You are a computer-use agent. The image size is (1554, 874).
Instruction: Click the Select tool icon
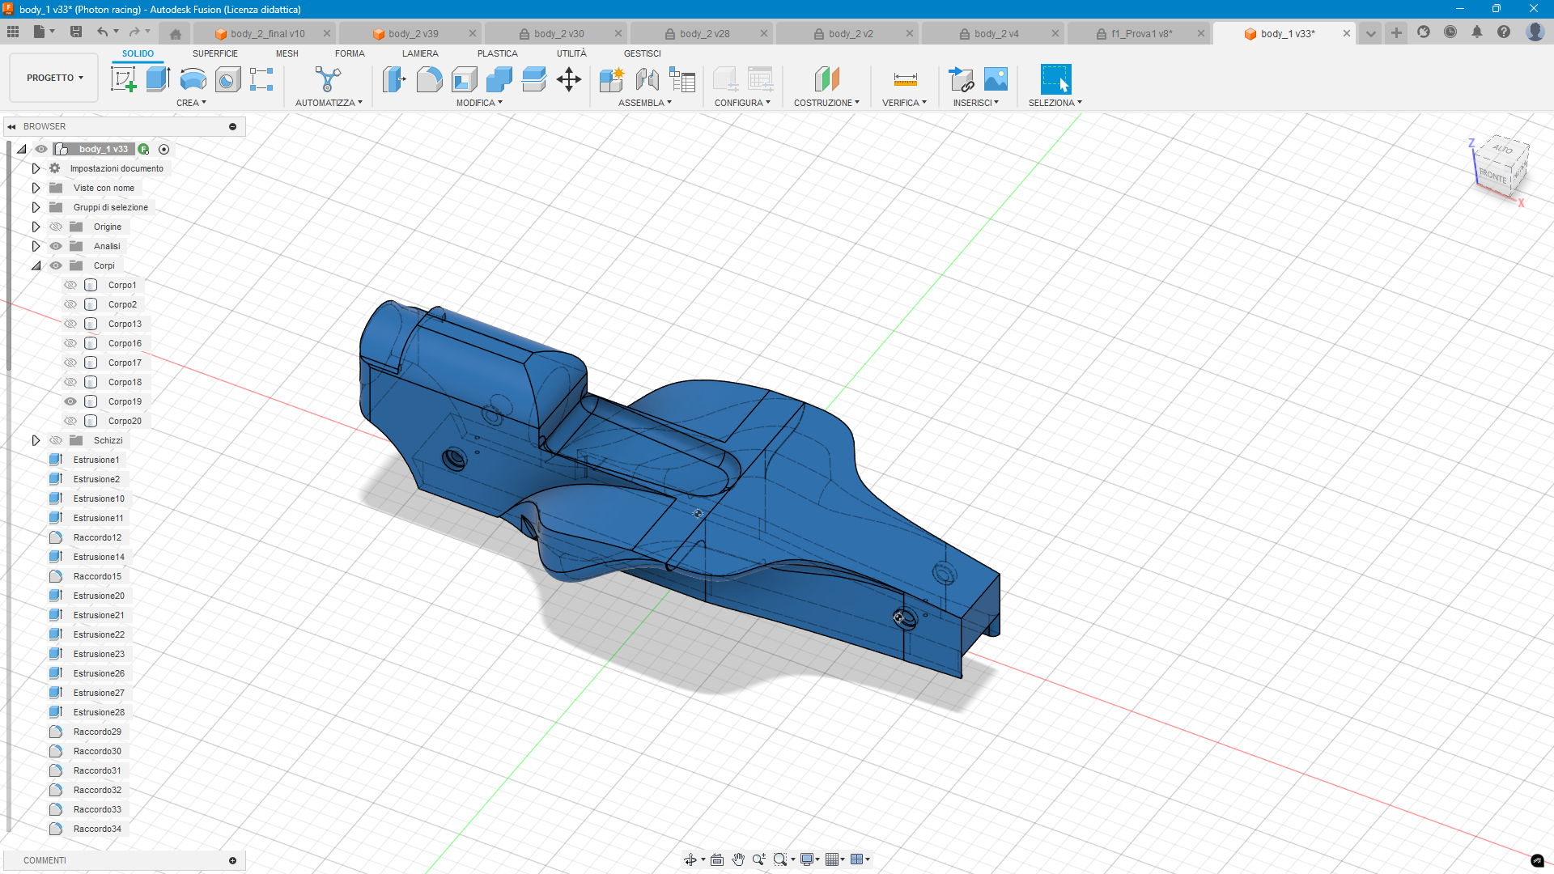coord(1055,79)
